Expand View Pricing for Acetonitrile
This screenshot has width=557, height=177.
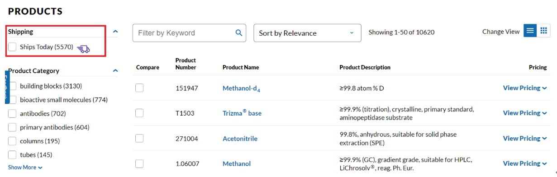click(525, 138)
